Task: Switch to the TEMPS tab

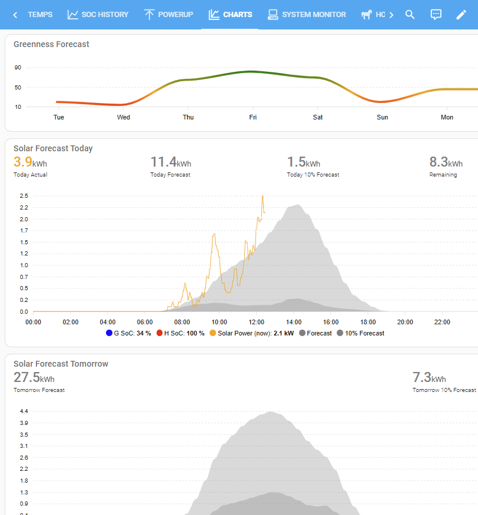Action: pos(40,15)
